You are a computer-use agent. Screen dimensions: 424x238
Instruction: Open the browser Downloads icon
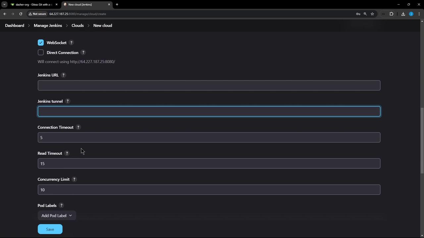point(403,14)
